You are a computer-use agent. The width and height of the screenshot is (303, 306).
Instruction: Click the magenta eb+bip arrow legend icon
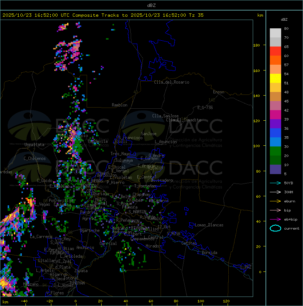point(275,220)
